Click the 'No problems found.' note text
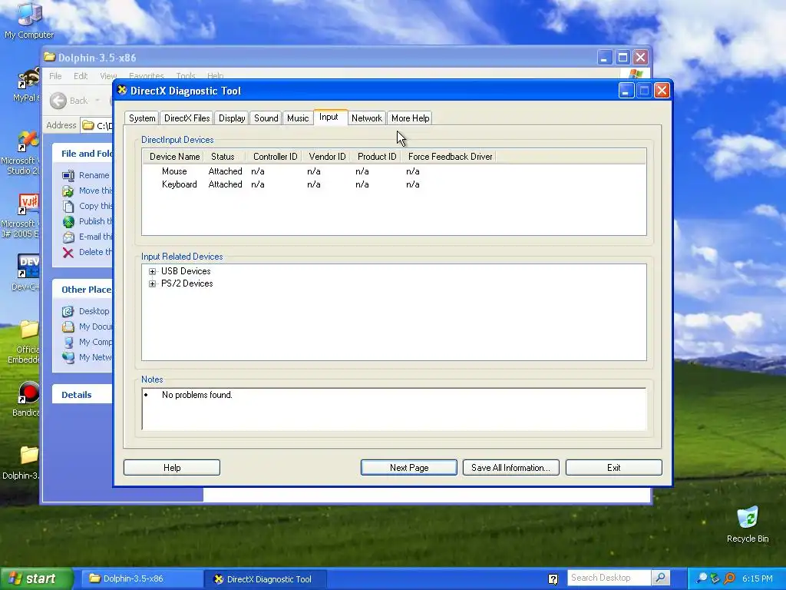The height and width of the screenshot is (590, 786). (197, 396)
